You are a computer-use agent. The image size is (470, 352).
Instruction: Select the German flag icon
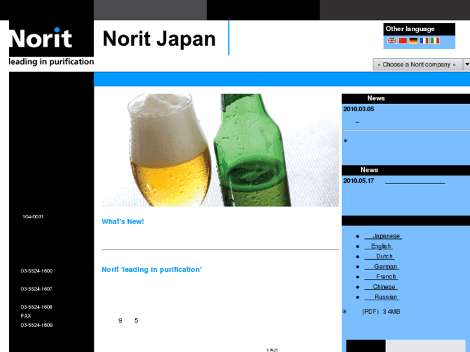413,41
